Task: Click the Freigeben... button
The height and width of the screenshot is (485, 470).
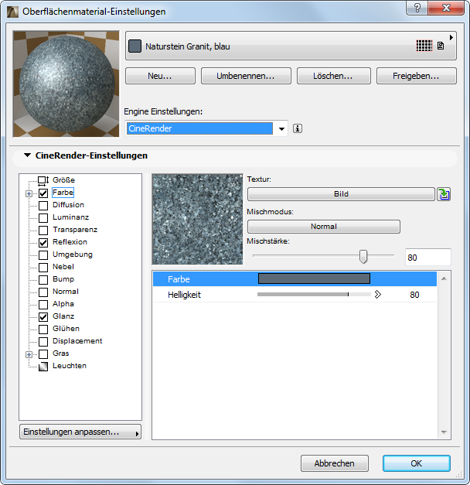Action: tap(416, 76)
